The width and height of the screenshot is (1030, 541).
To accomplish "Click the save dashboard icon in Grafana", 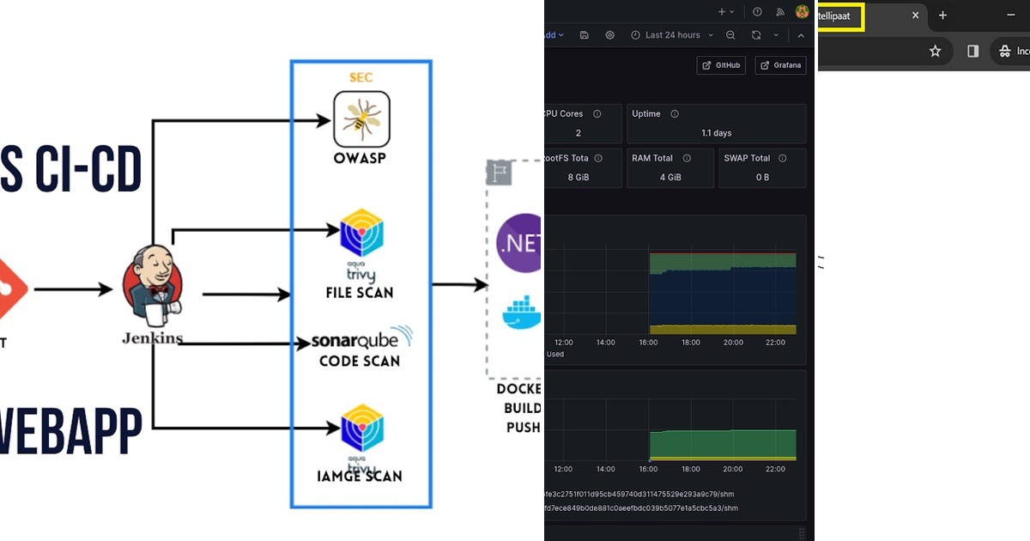I will tap(585, 35).
